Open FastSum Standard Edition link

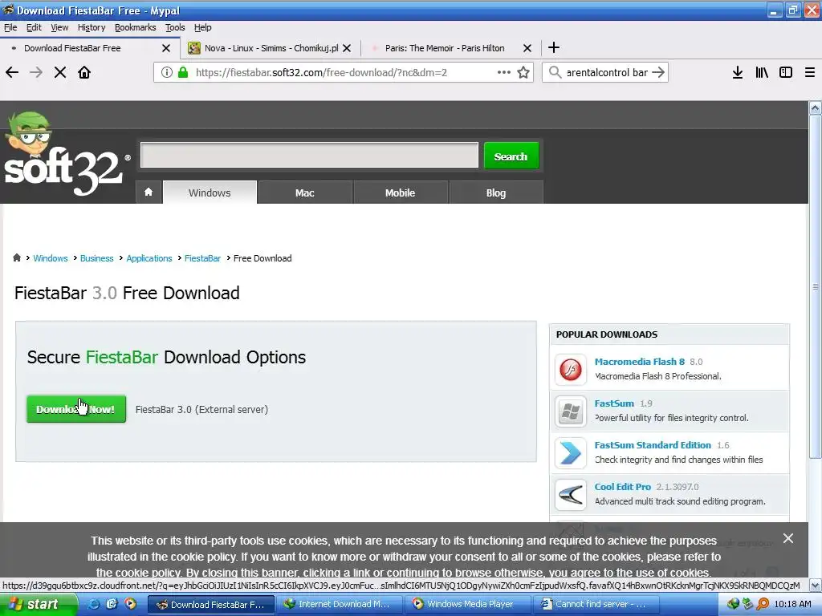pos(653,444)
